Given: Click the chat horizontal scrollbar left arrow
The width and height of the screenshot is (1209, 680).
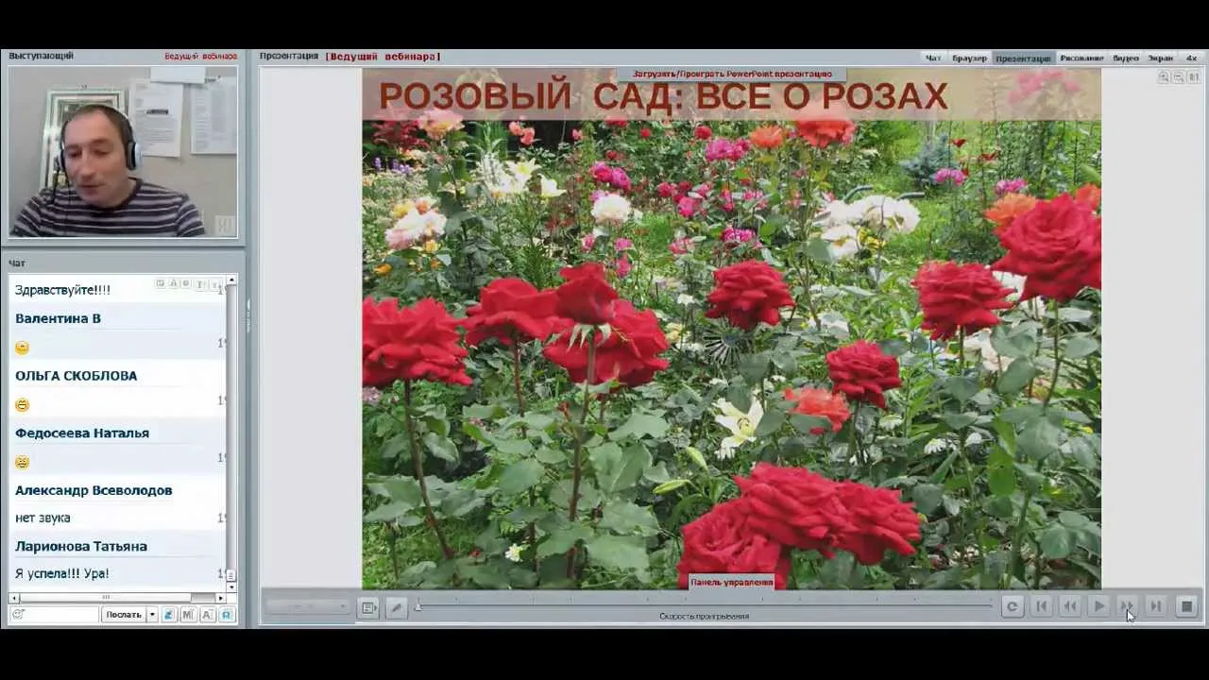Looking at the screenshot, I should click(x=14, y=598).
